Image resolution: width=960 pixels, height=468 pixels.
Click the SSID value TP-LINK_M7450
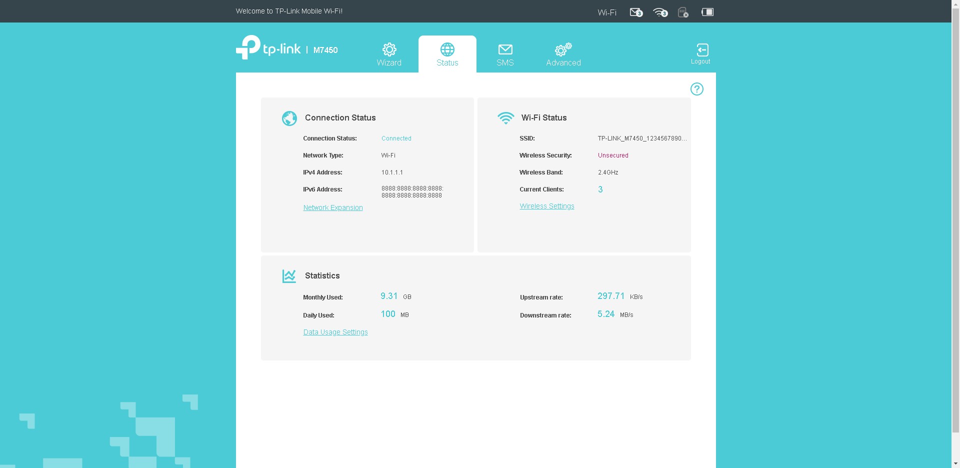[642, 138]
